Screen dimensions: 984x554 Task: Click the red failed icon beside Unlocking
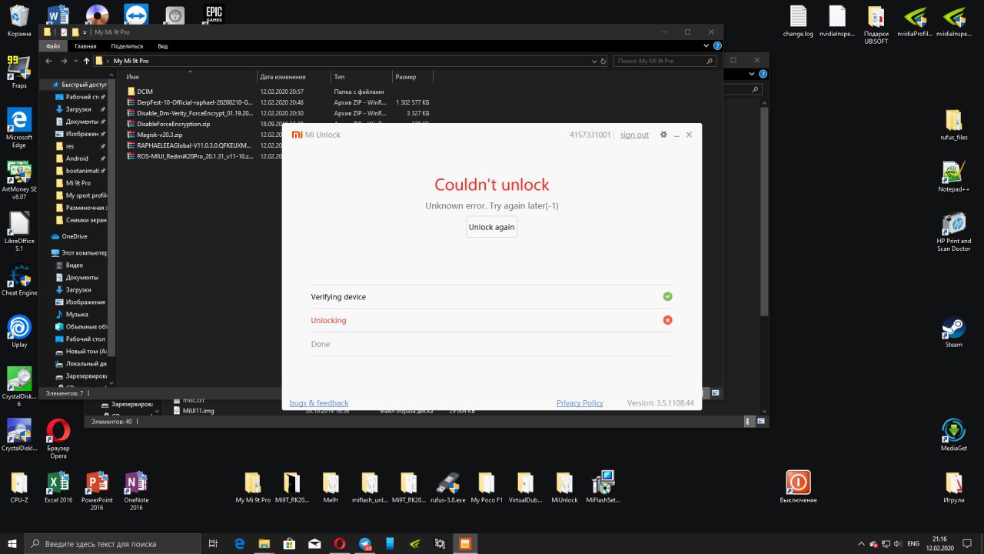point(667,320)
